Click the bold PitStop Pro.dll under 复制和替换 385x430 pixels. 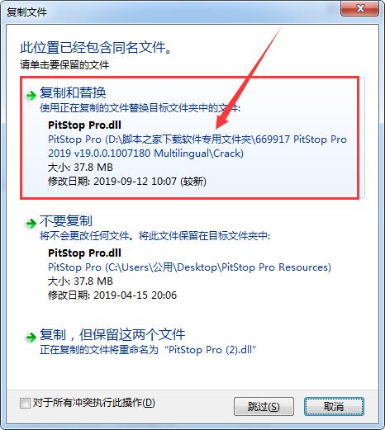(84, 125)
